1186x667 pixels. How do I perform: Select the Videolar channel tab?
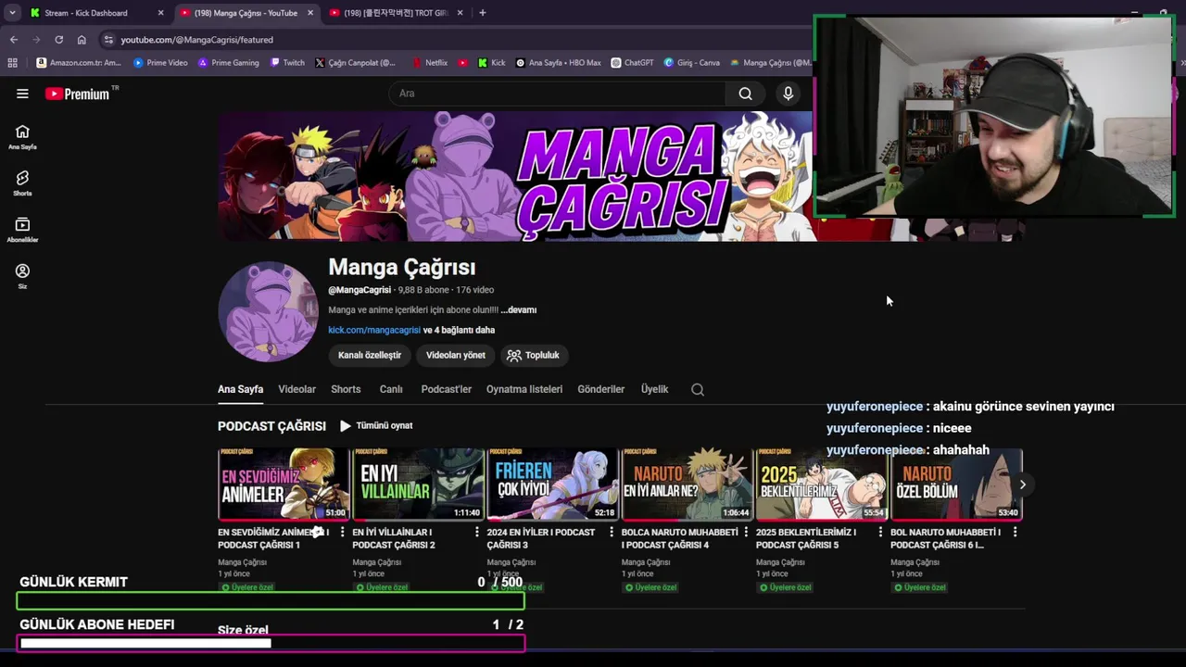pos(297,390)
